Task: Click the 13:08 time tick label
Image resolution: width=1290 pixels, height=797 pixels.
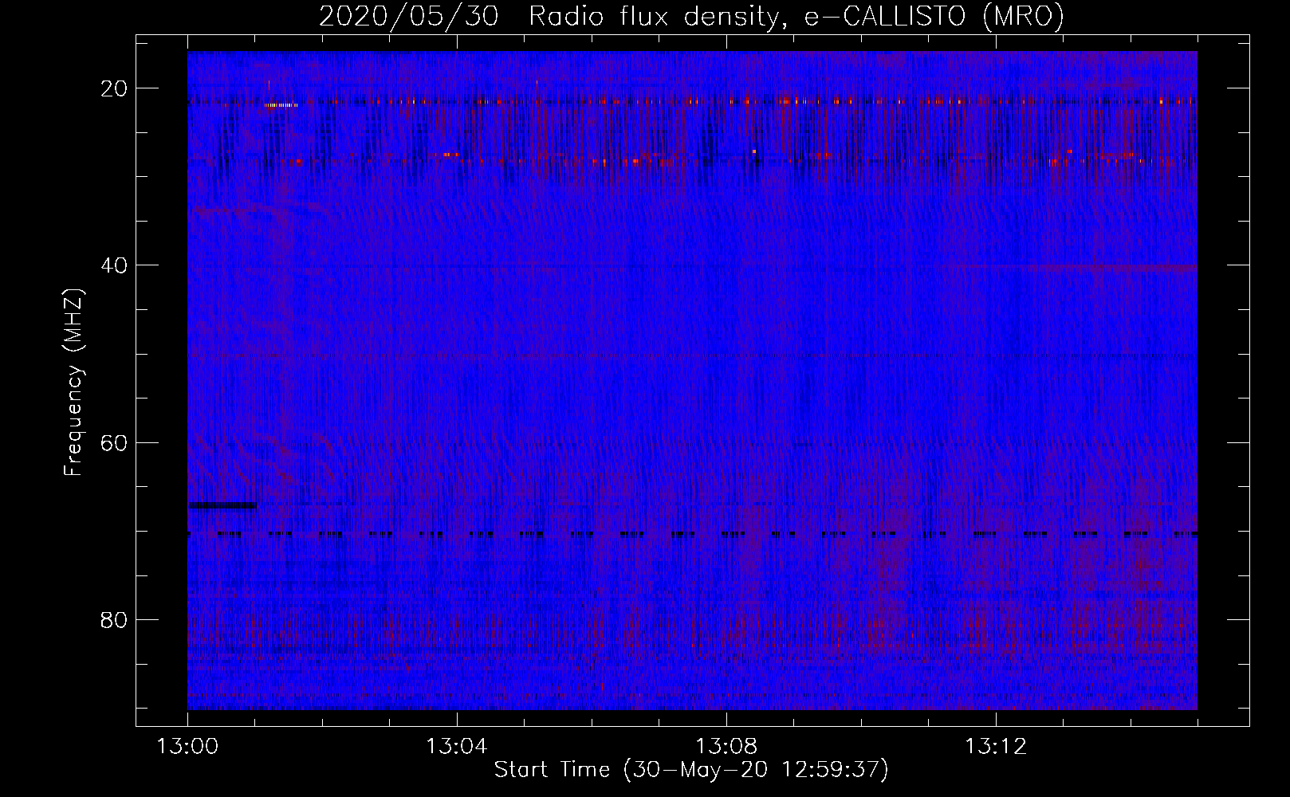Action: pyautogui.click(x=726, y=747)
